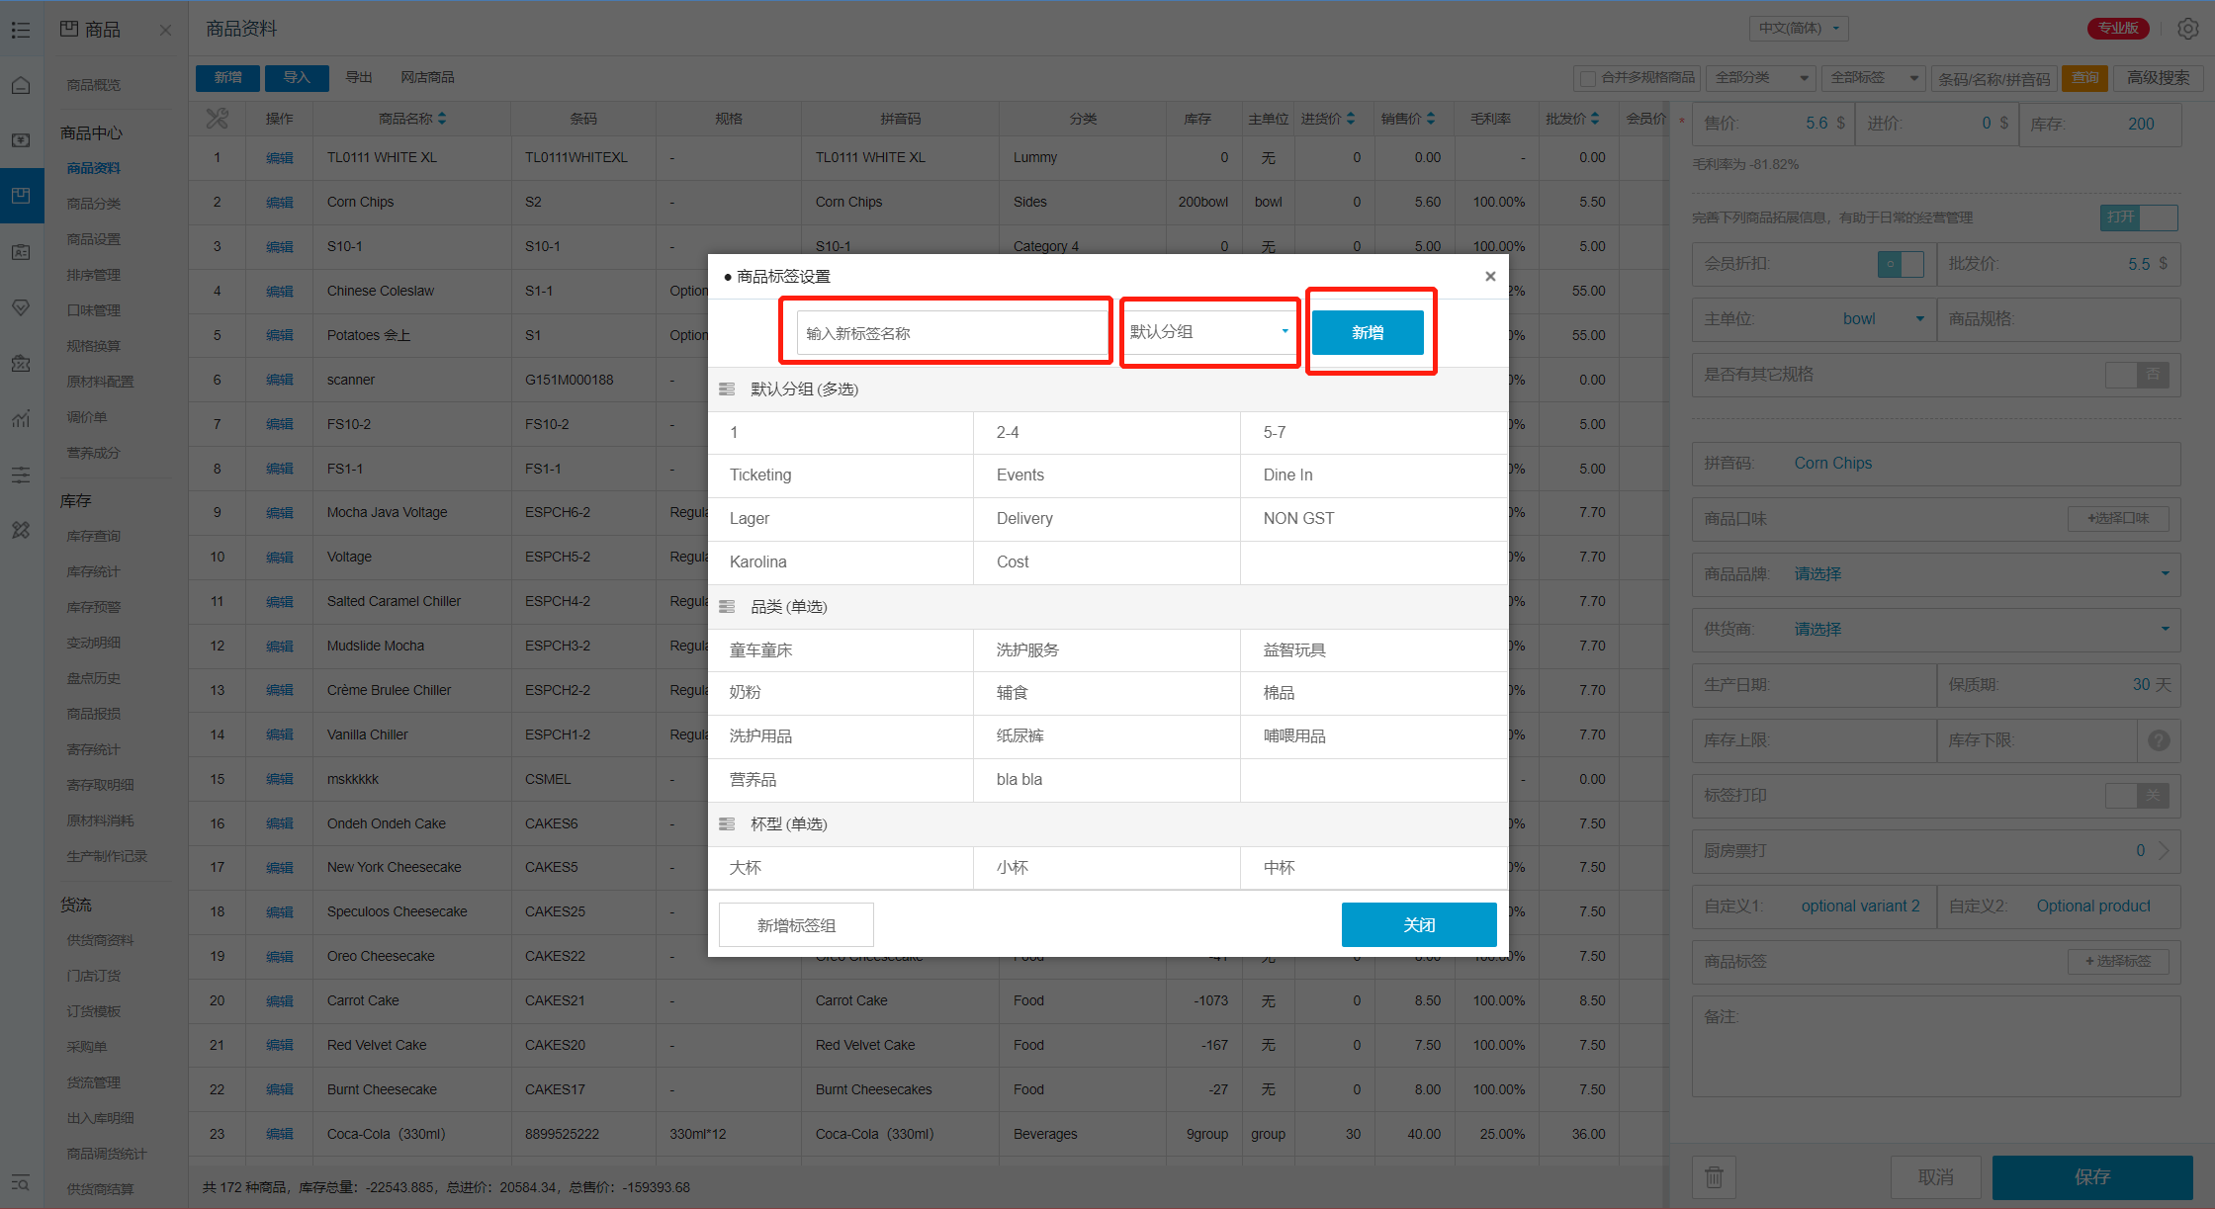Open the language 中文(简体) dropdown
The height and width of the screenshot is (1209, 2215).
1798,29
